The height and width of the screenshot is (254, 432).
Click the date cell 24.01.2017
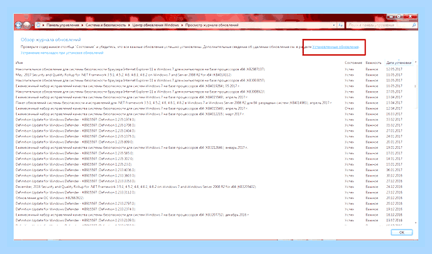coord(394,136)
